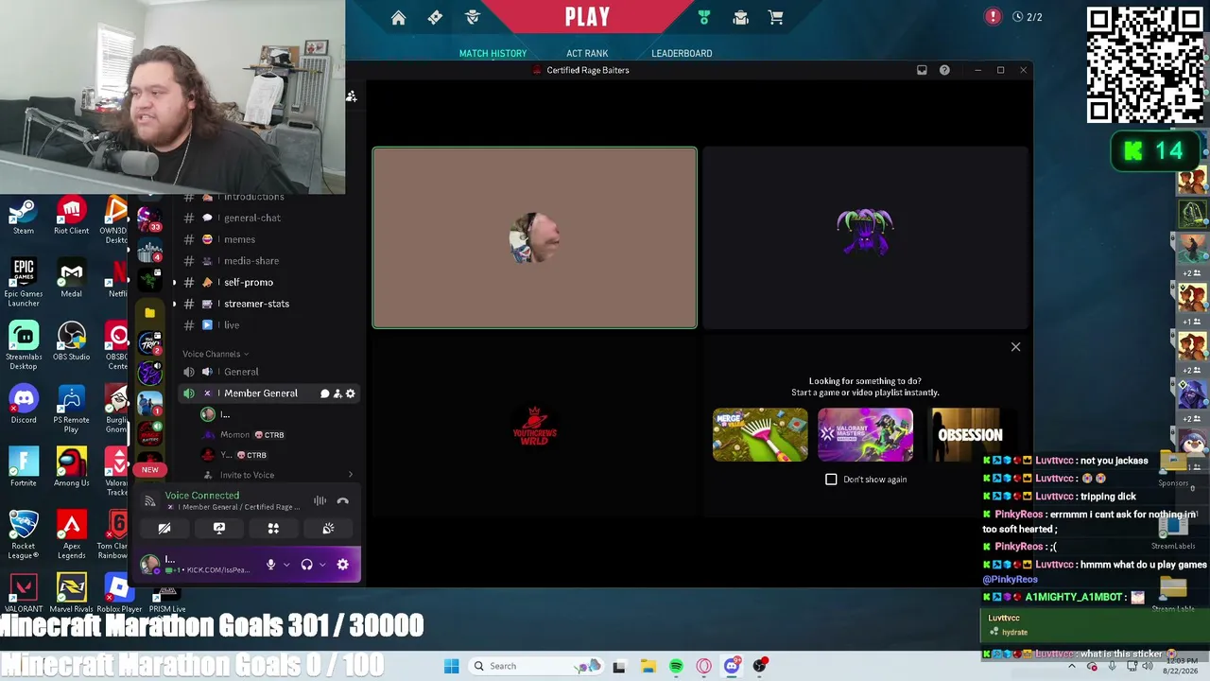Collapse the Voice Channels category
Viewport: 1210px width, 681px height.
tap(216, 354)
